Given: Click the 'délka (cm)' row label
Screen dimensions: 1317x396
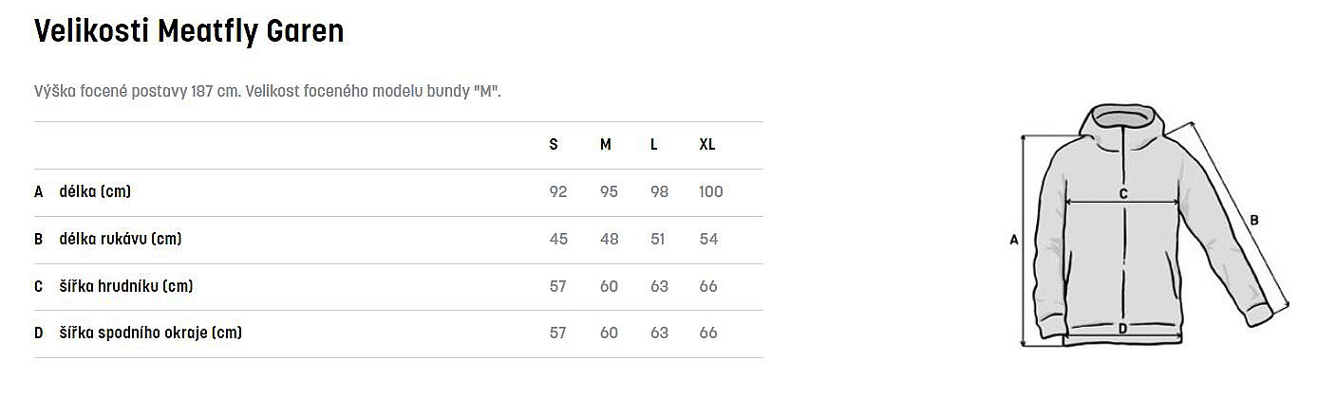Looking at the screenshot, I should click(95, 191).
